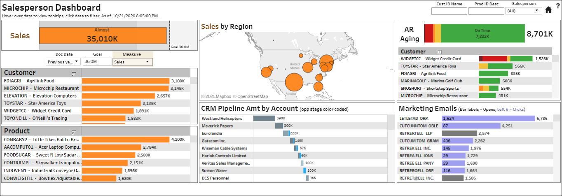Click the green On Time 7,222K segment

(482, 33)
